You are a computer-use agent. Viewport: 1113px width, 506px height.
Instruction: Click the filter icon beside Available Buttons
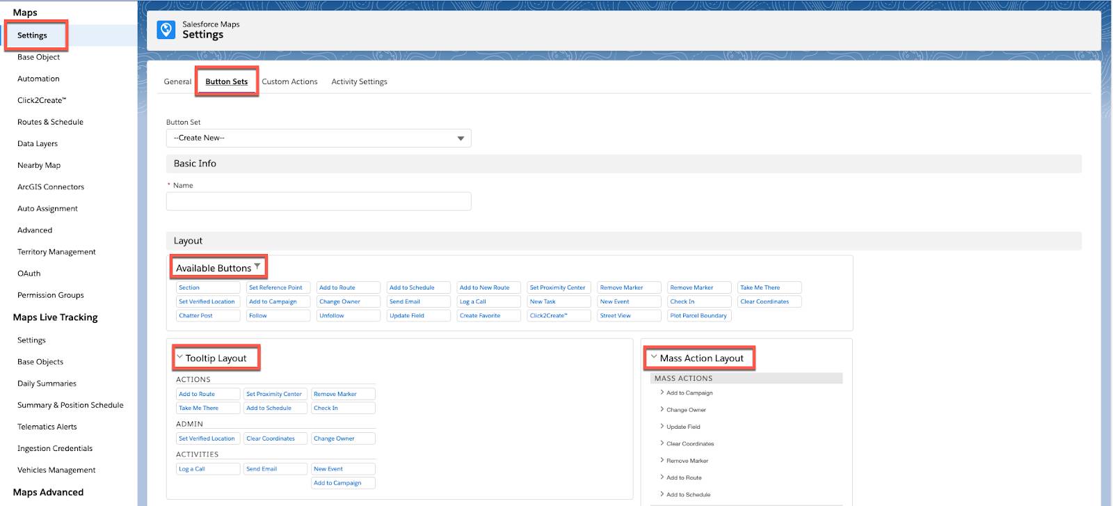257,267
